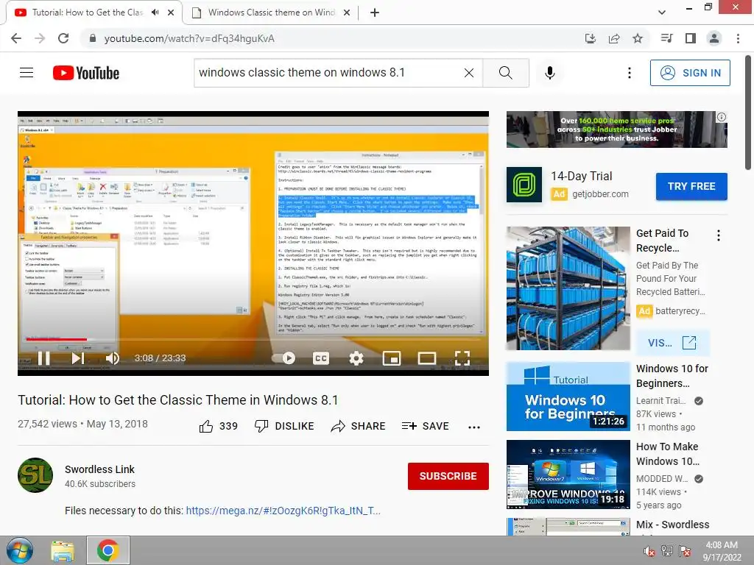Click the SIGN IN button

(690, 73)
